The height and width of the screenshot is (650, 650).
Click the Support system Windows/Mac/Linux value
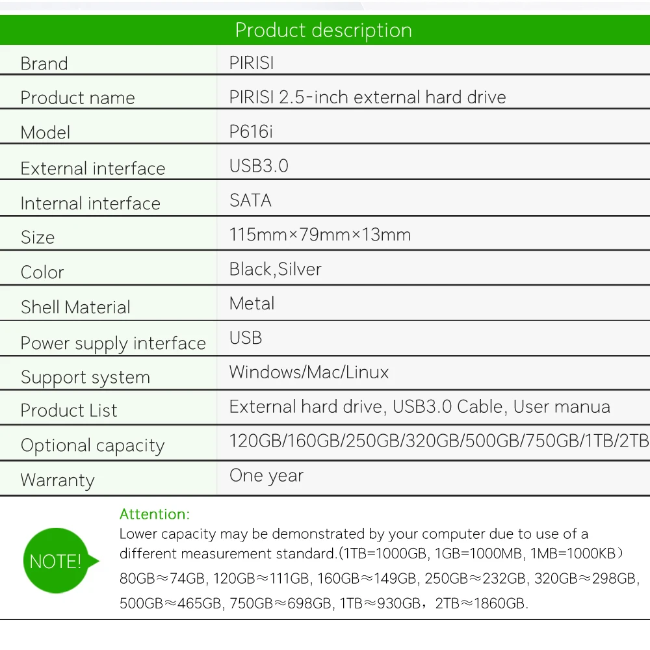pyautogui.click(x=309, y=372)
